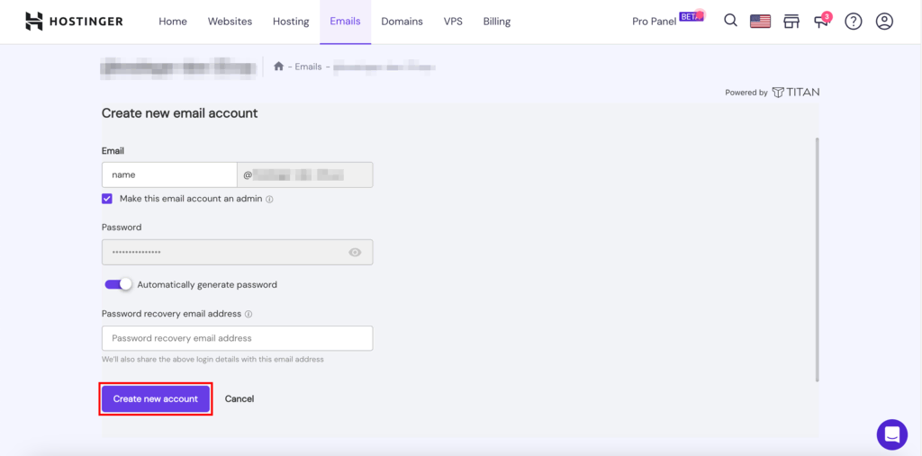Show password with the eye icon
922x456 pixels.
355,253
